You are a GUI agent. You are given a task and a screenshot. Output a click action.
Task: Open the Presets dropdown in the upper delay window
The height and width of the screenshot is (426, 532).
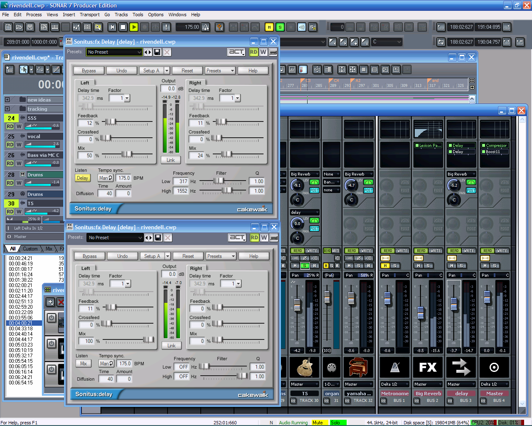coord(220,71)
